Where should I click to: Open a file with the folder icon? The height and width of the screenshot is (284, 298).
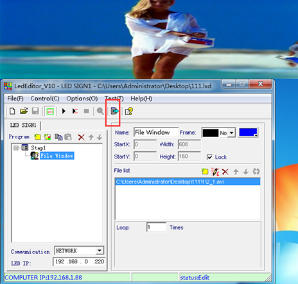(24, 111)
